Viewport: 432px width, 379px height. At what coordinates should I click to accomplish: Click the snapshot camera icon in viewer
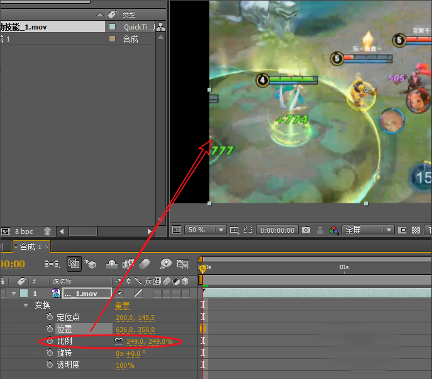306,230
